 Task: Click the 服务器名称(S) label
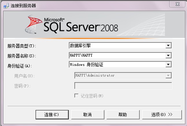22,56
